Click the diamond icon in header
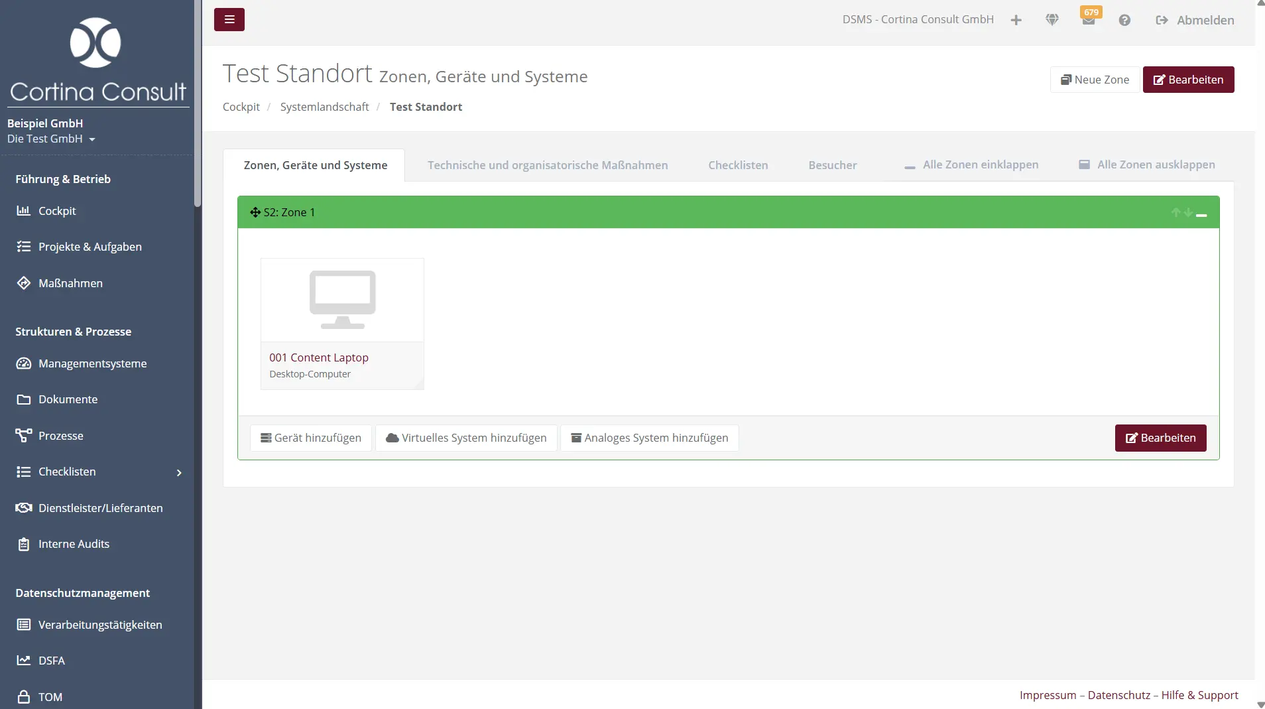 pos(1052,21)
